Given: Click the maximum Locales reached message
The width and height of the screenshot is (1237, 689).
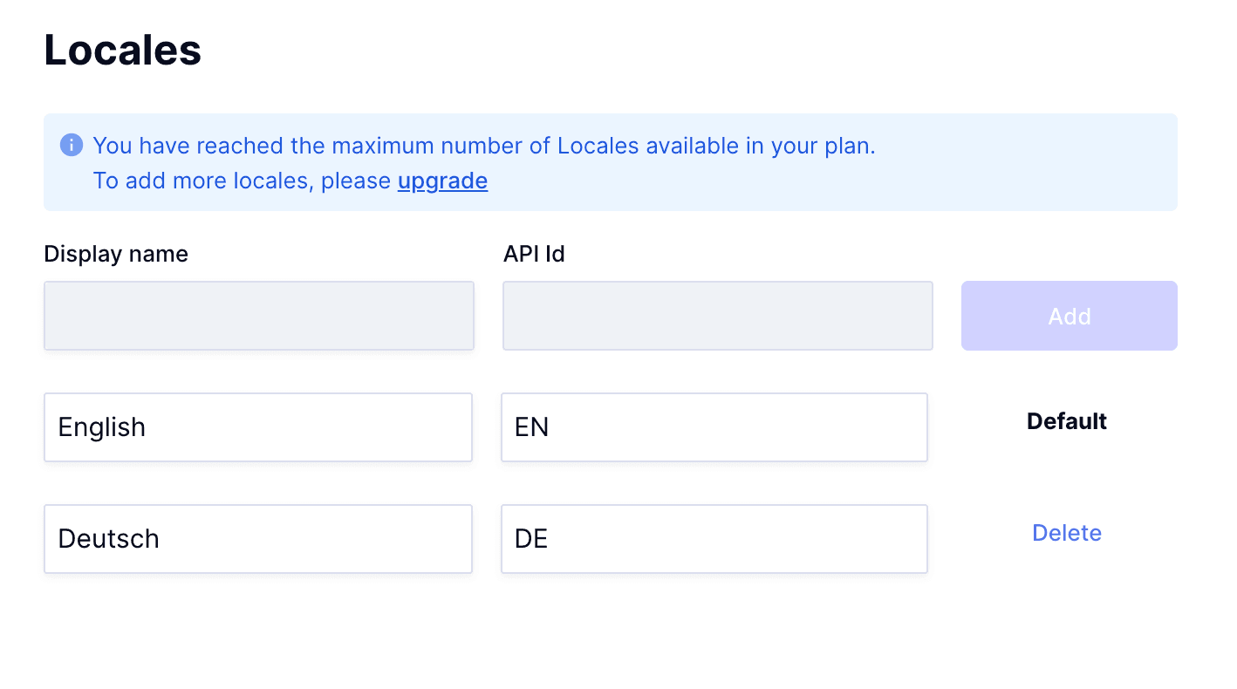Looking at the screenshot, I should (484, 146).
